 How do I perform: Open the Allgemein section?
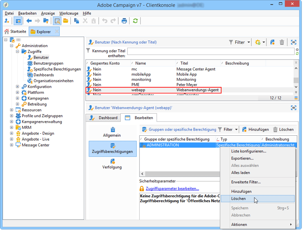click(112, 132)
